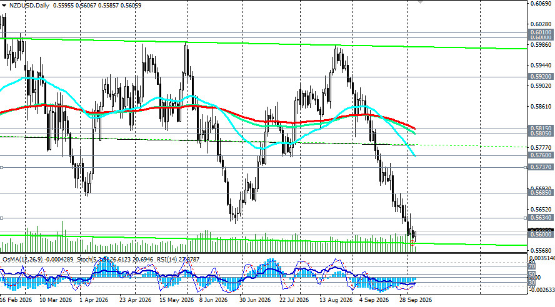Grab the left handle of 0.56340 line
The image size is (555, 307).
coord(1,218)
